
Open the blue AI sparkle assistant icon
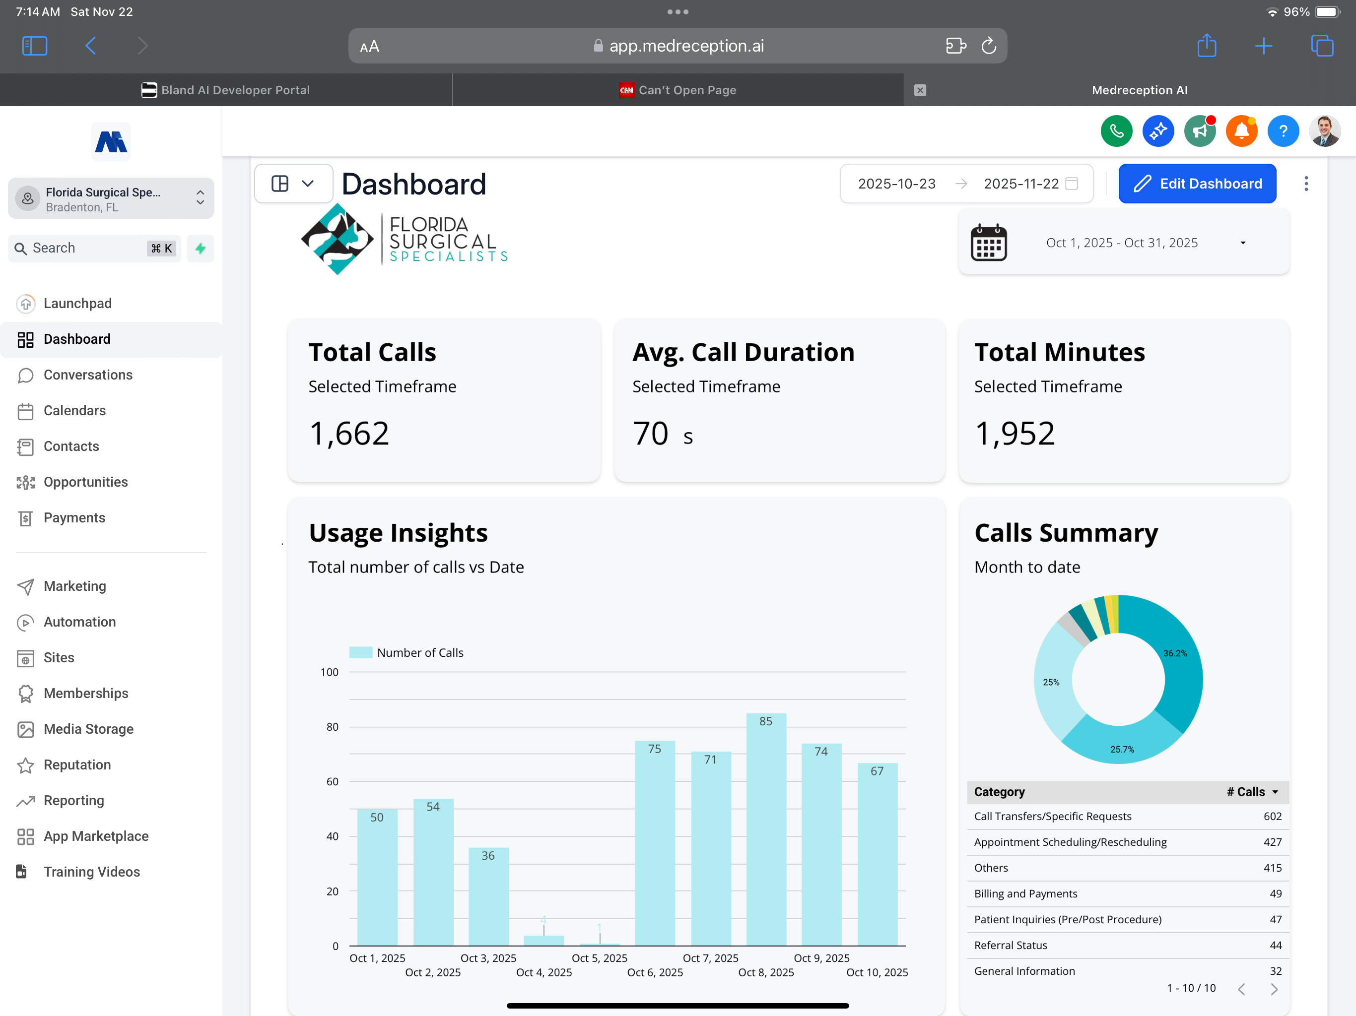coord(1158,130)
